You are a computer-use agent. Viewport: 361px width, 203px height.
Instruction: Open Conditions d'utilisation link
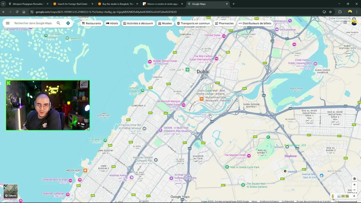(x=269, y=201)
